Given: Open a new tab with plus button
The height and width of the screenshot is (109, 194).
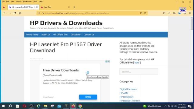Looking at the screenshot, I should [x=74, y=7].
